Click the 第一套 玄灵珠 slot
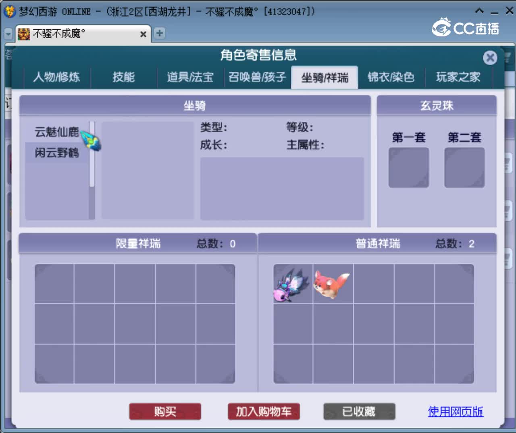The image size is (516, 433). 409,167
